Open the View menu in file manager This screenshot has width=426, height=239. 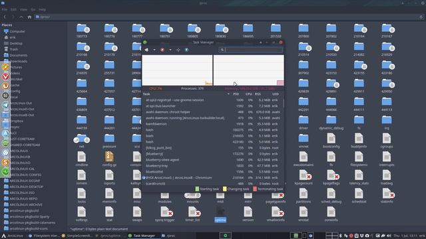(x=23, y=9)
